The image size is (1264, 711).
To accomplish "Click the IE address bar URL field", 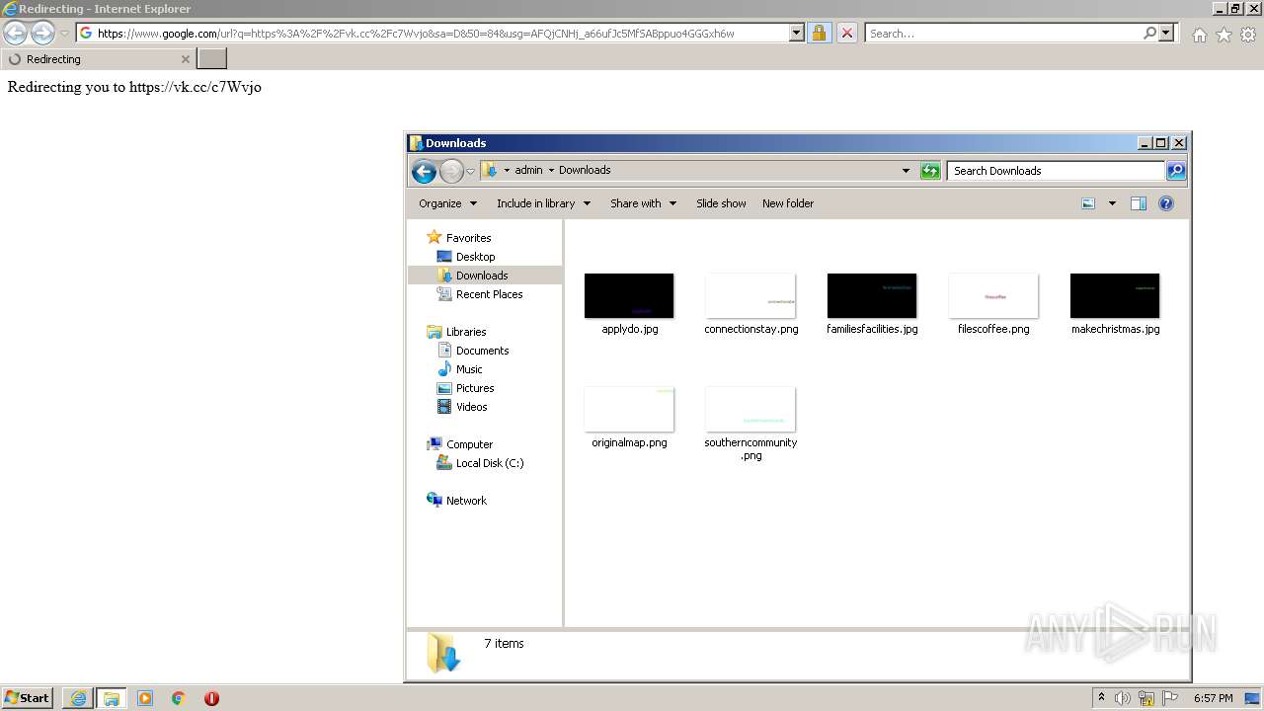I will tap(441, 33).
